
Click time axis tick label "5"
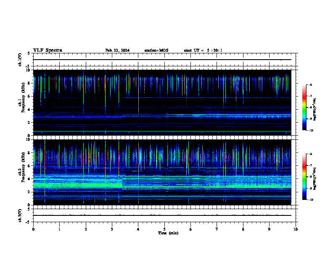pyautogui.click(x=164, y=229)
